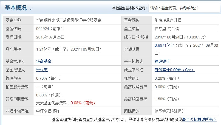Select establishment date 2016年08月24日 / 10.096亿份

pyautogui.click(x=180, y=37)
